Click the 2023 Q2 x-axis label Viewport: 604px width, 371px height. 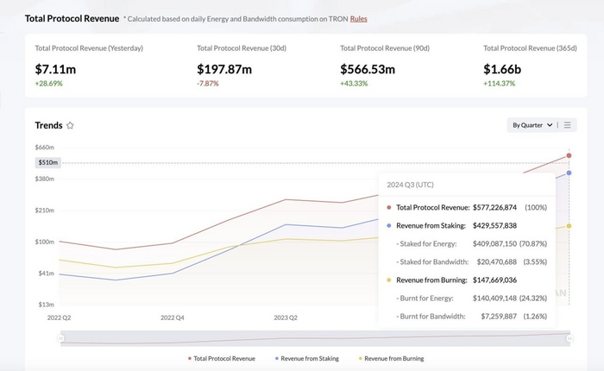(286, 318)
